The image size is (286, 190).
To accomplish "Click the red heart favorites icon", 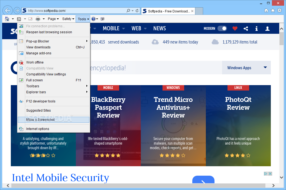I will (x=235, y=28).
